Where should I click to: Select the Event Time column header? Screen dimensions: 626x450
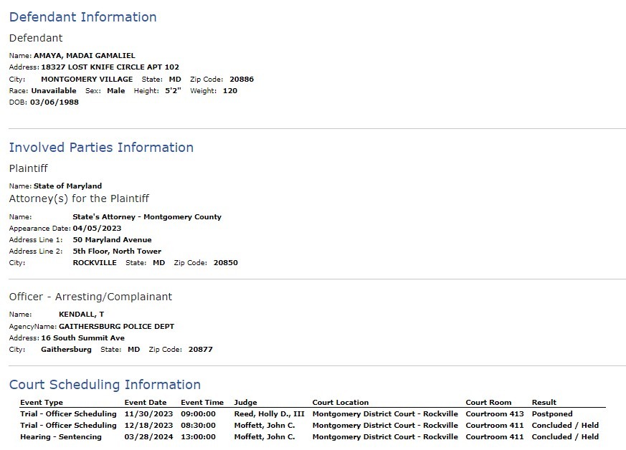(x=202, y=403)
